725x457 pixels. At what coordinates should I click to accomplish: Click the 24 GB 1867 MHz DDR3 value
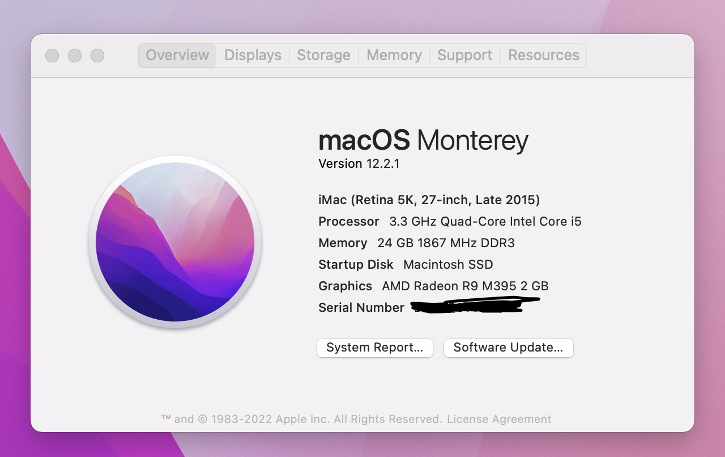click(446, 243)
